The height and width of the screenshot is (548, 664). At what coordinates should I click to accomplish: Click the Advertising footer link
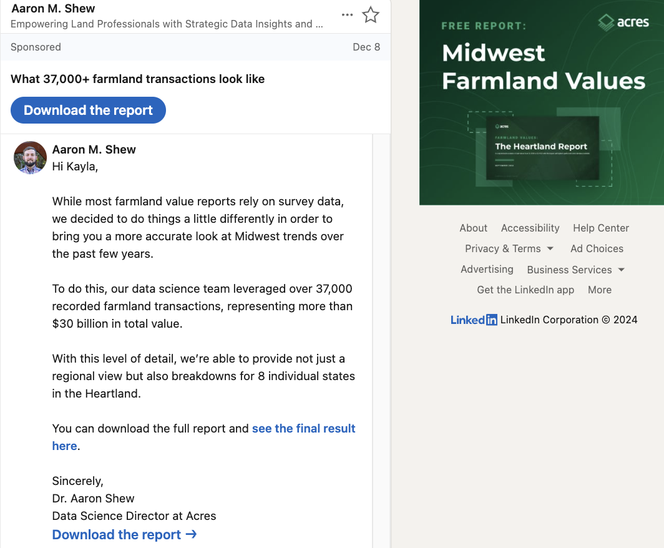tap(487, 269)
